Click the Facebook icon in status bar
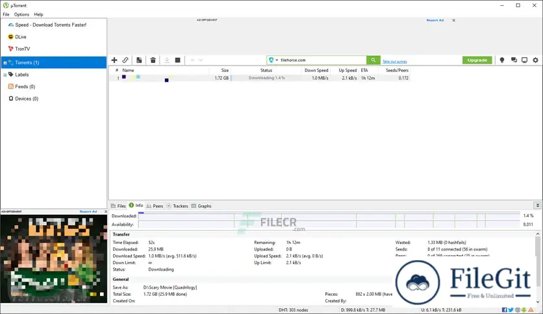Screen dimensions: 543x314 504,310
